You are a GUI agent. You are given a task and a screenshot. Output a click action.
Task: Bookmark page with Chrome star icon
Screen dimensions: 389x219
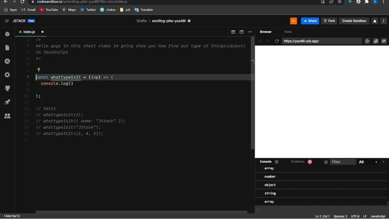point(339,2)
